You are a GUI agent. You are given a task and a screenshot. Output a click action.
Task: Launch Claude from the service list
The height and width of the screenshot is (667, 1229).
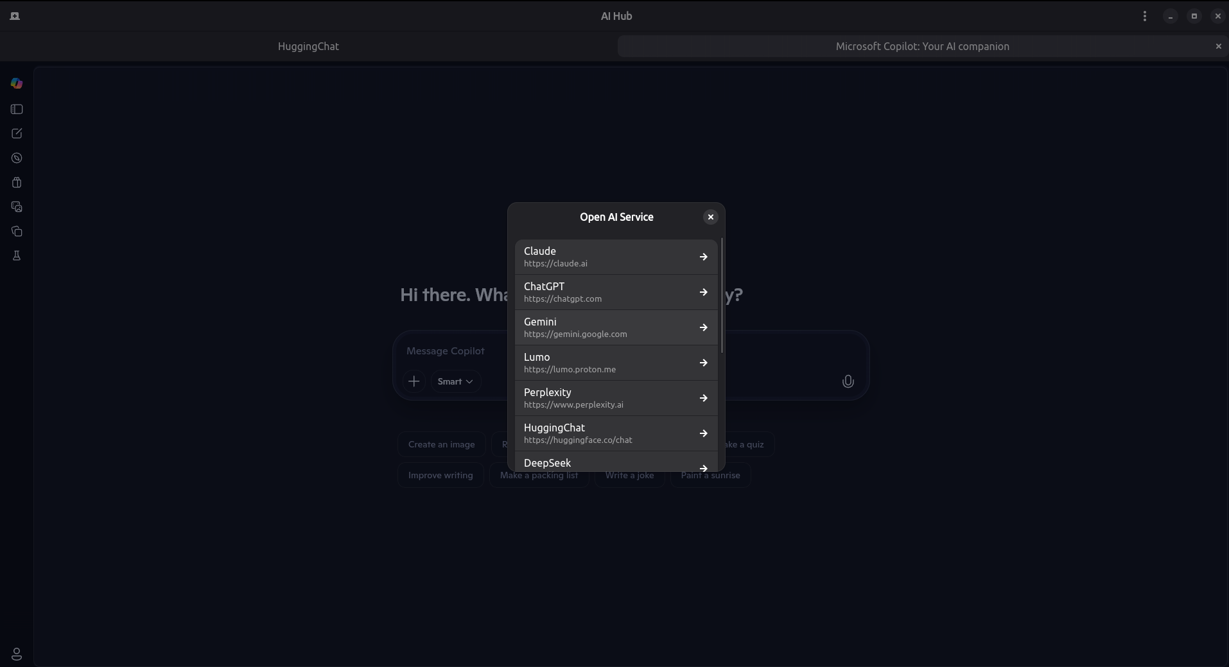click(615, 256)
